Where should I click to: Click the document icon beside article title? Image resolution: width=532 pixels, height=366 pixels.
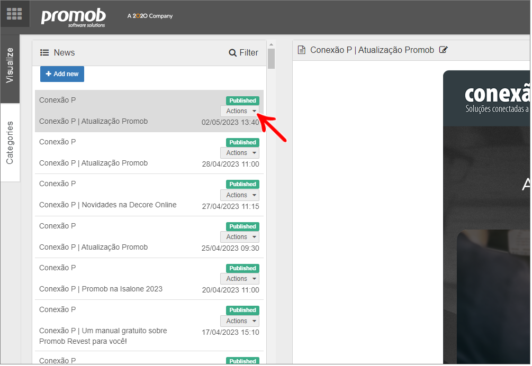[301, 50]
